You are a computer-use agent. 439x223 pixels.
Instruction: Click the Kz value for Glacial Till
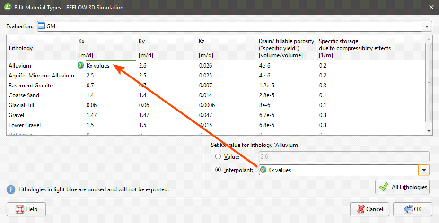(x=207, y=105)
